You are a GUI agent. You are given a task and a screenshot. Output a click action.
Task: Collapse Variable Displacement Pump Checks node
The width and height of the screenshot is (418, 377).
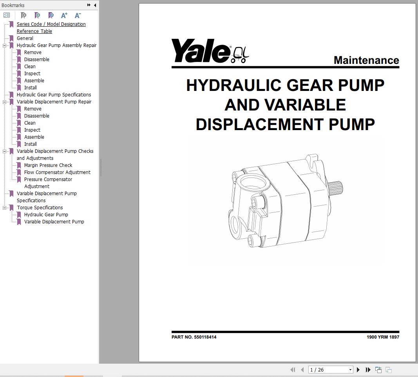(5, 151)
